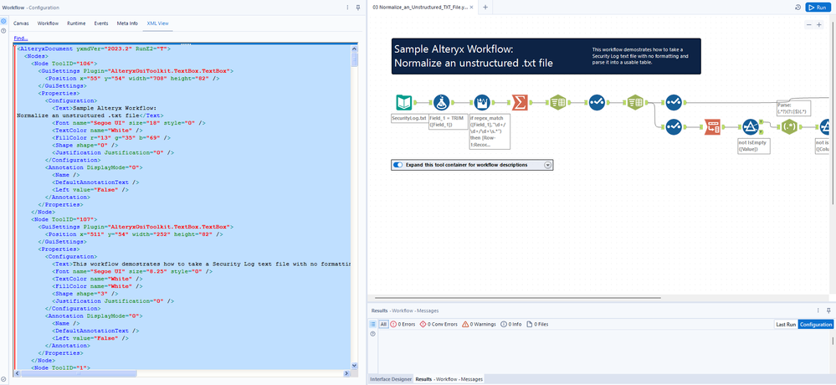Click XML line AlteryxDocument yxmdVer

[94, 49]
